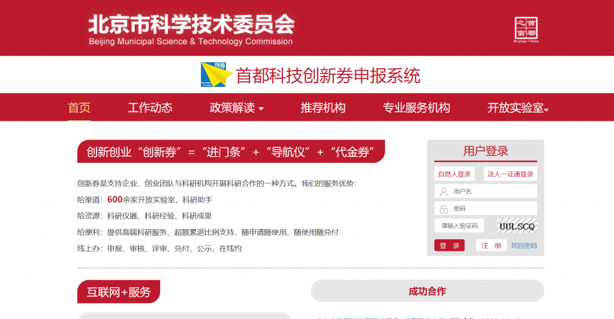This screenshot has height=319, width=614.
Task: Open the 工作动态 menu item
Action: pos(150,108)
